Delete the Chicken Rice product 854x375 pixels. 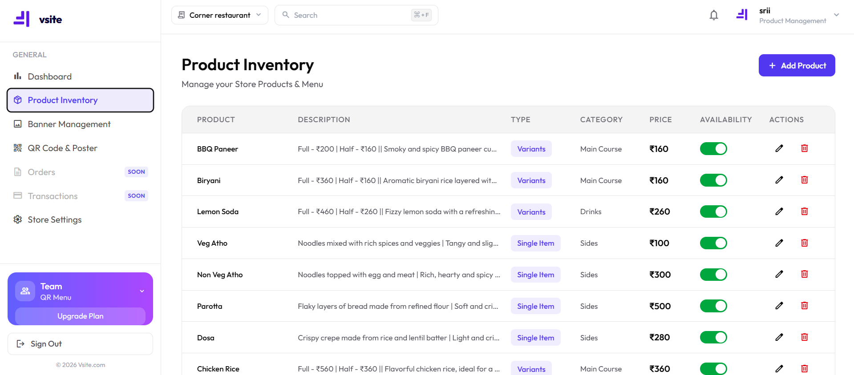click(805, 369)
